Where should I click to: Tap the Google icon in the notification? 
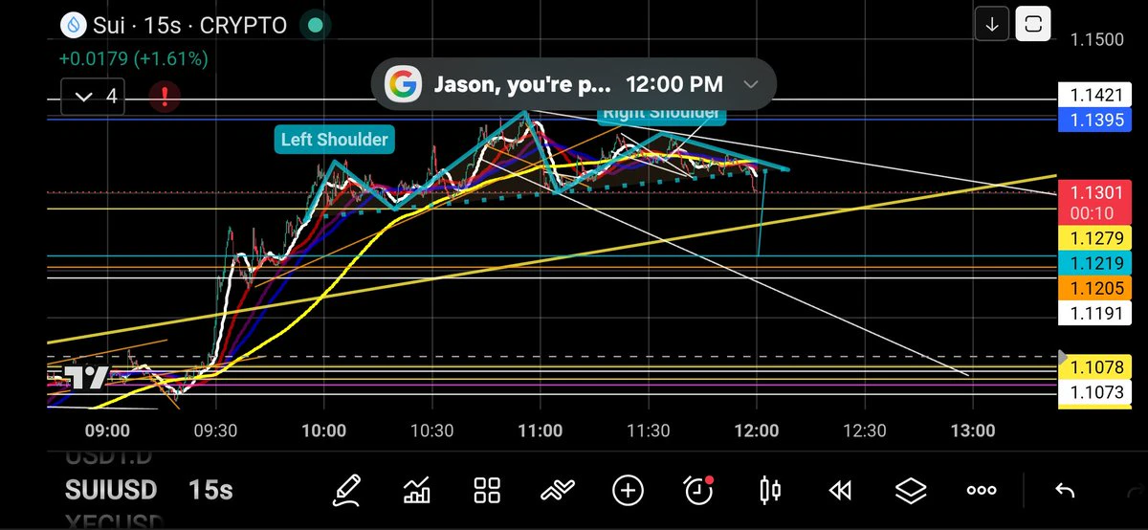[x=404, y=84]
